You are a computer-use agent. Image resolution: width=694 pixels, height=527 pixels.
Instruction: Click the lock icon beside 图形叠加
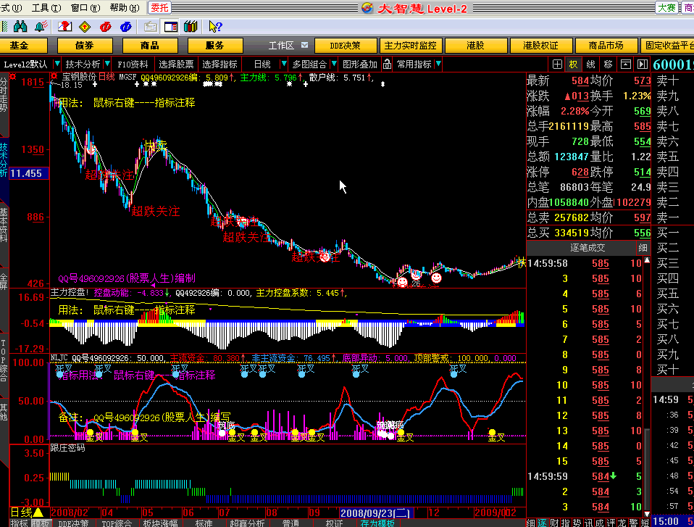(x=388, y=65)
